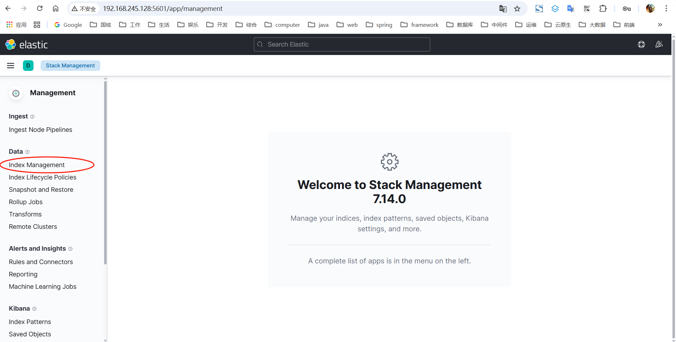The image size is (676, 342).
Task: Click the Alerts and Insights info icon
Action: (70, 249)
